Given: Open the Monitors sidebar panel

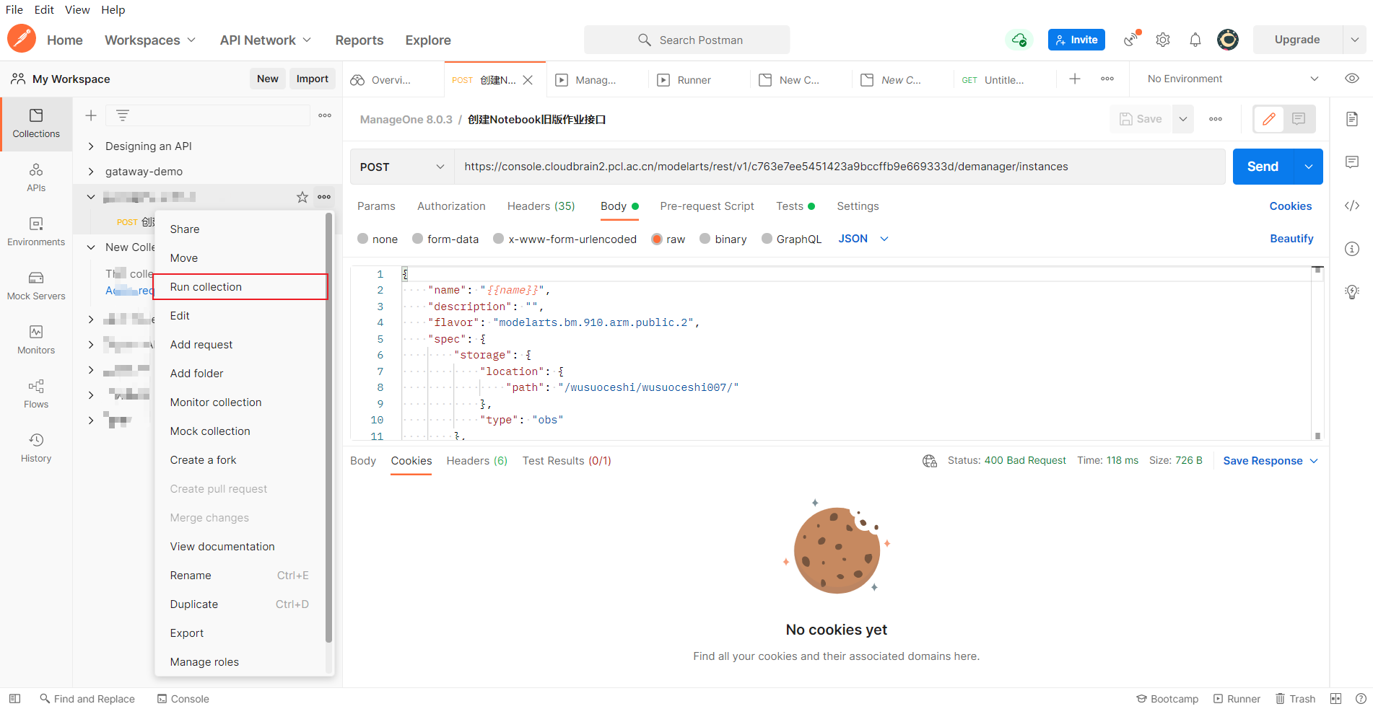Looking at the screenshot, I should point(36,340).
